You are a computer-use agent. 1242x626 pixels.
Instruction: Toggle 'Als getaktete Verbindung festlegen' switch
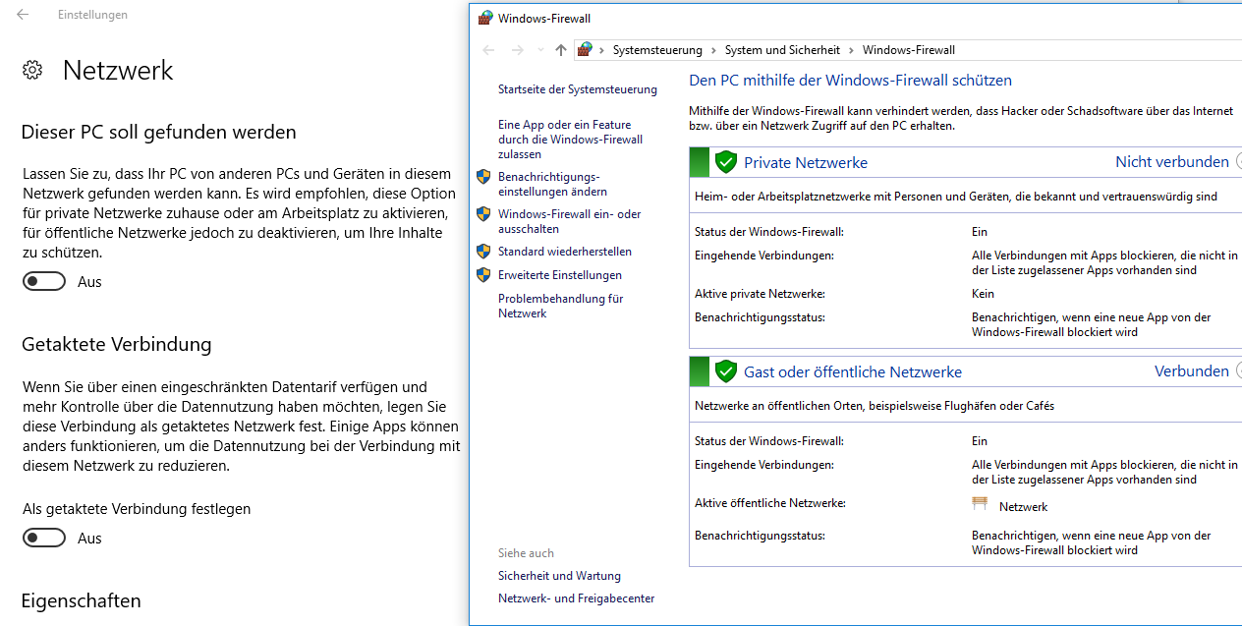coord(44,538)
